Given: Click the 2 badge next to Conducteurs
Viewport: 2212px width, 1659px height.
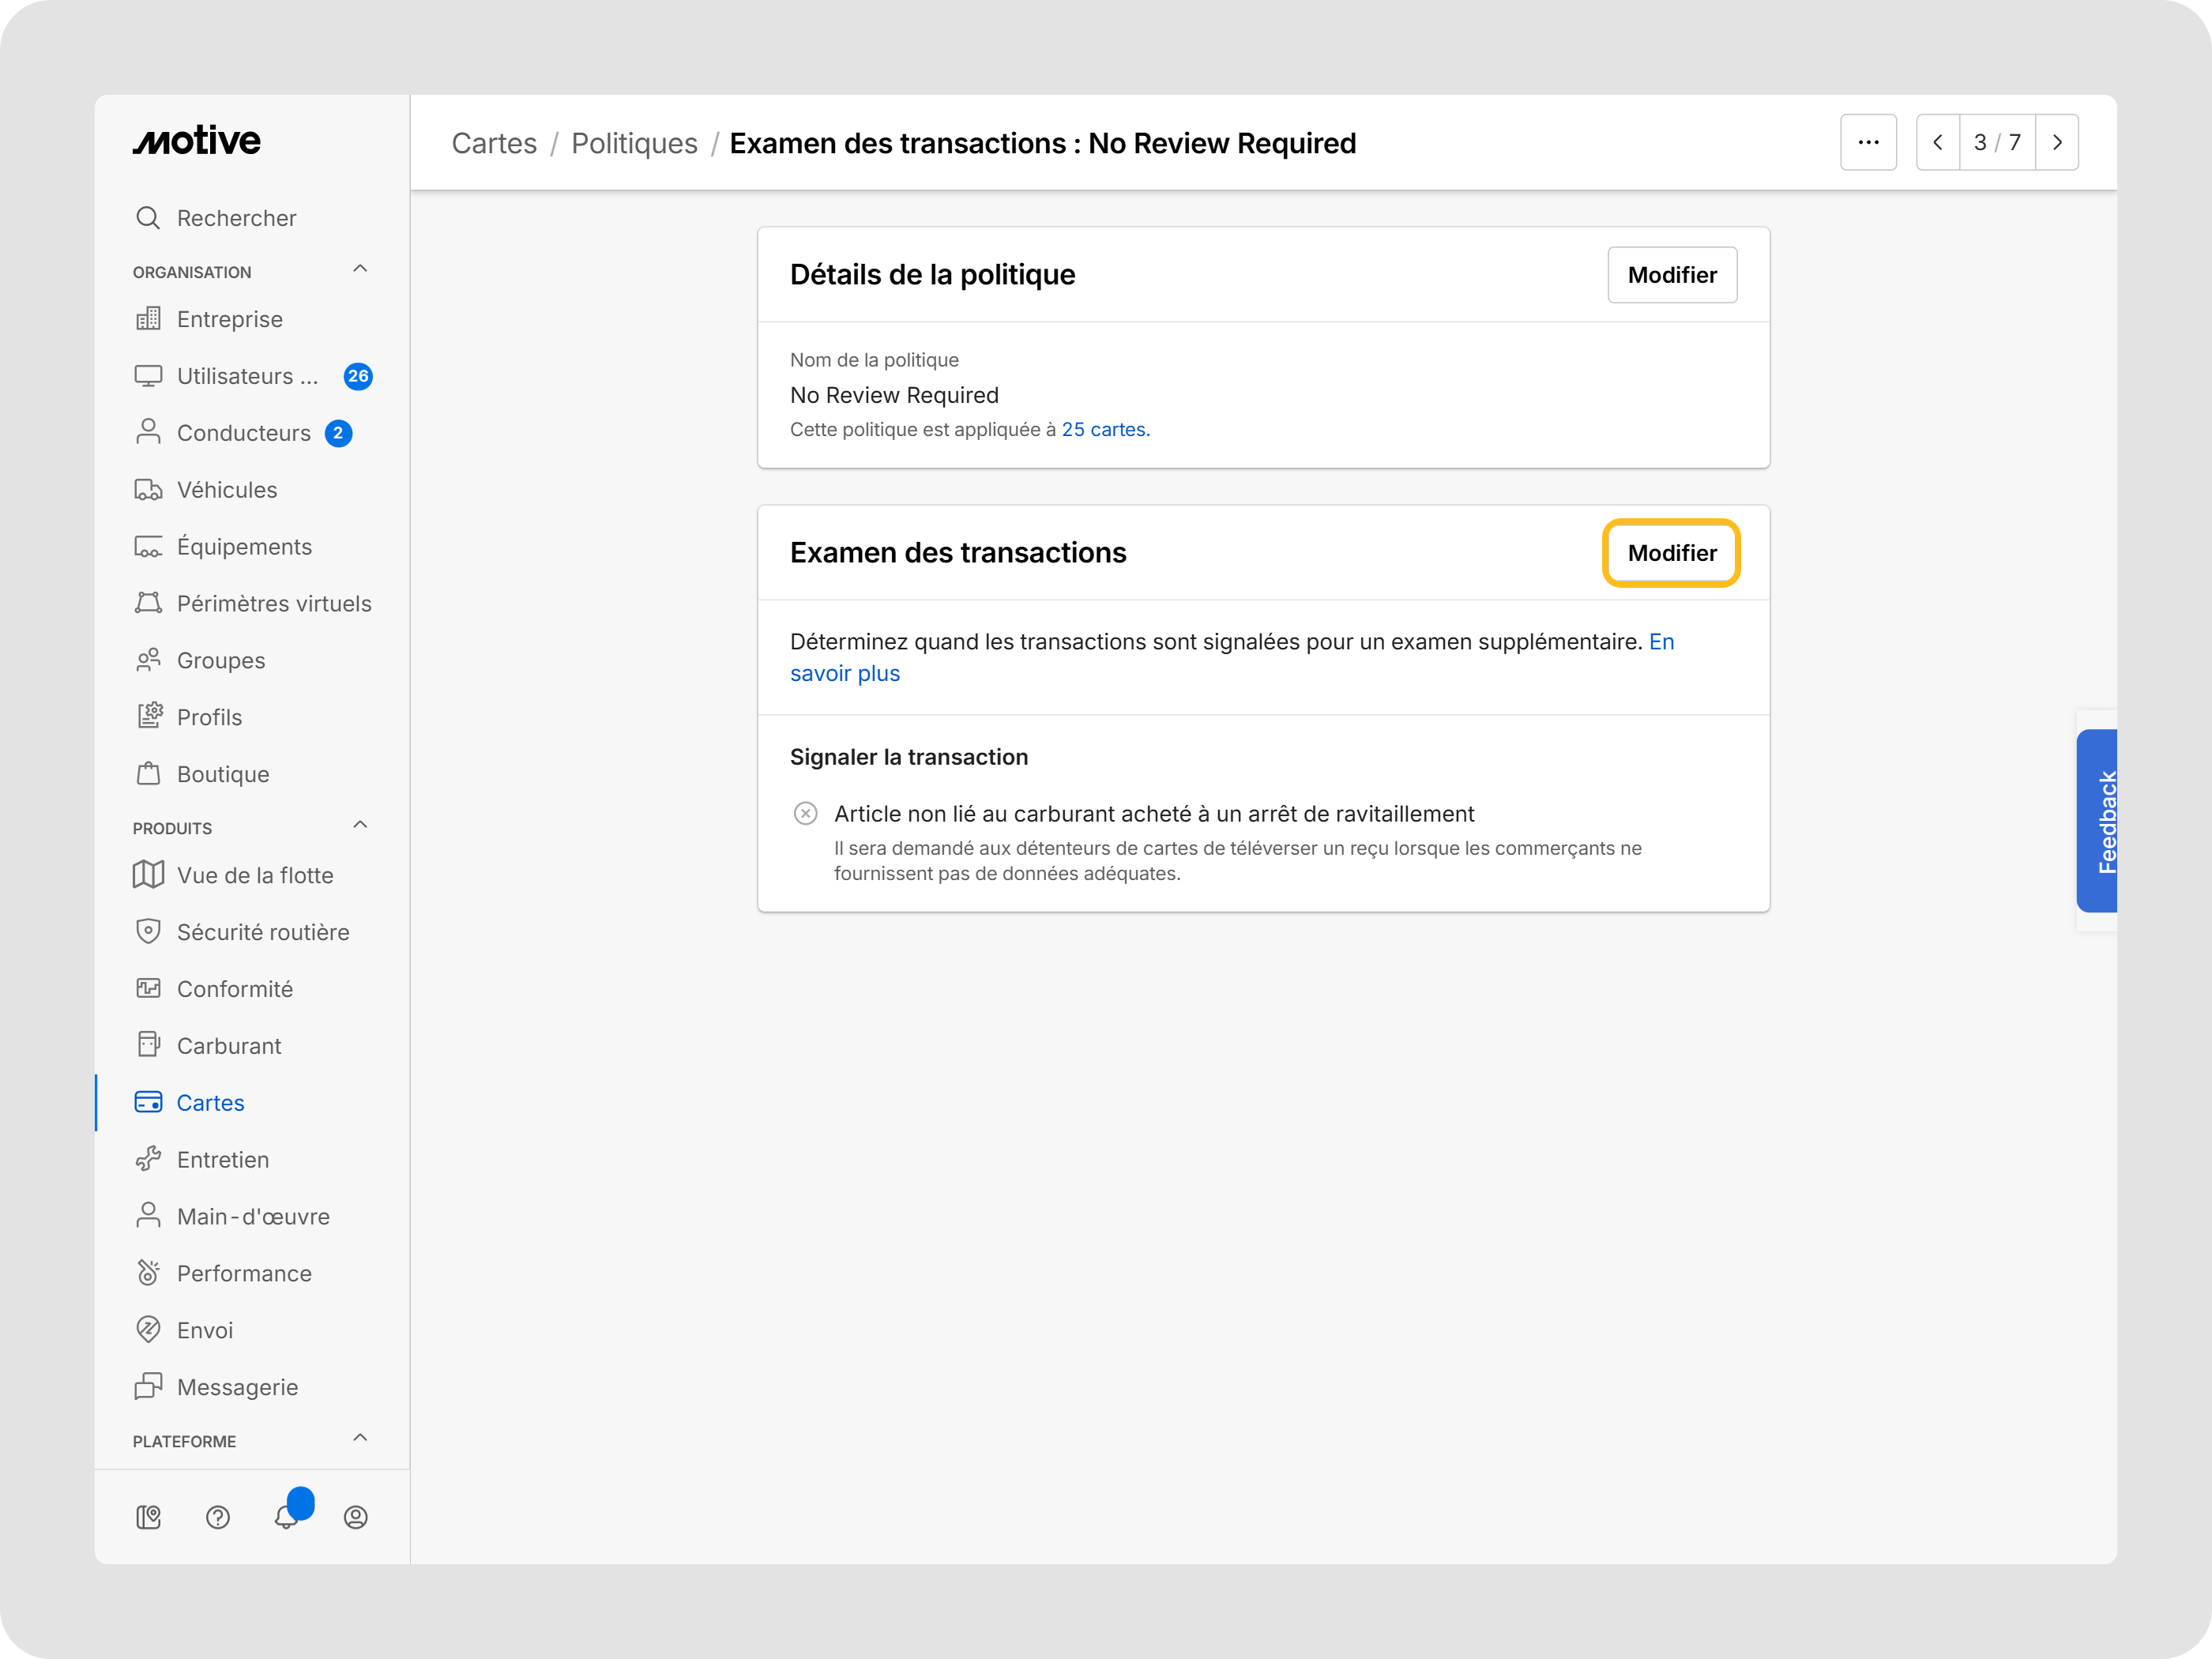Looking at the screenshot, I should tap(338, 433).
